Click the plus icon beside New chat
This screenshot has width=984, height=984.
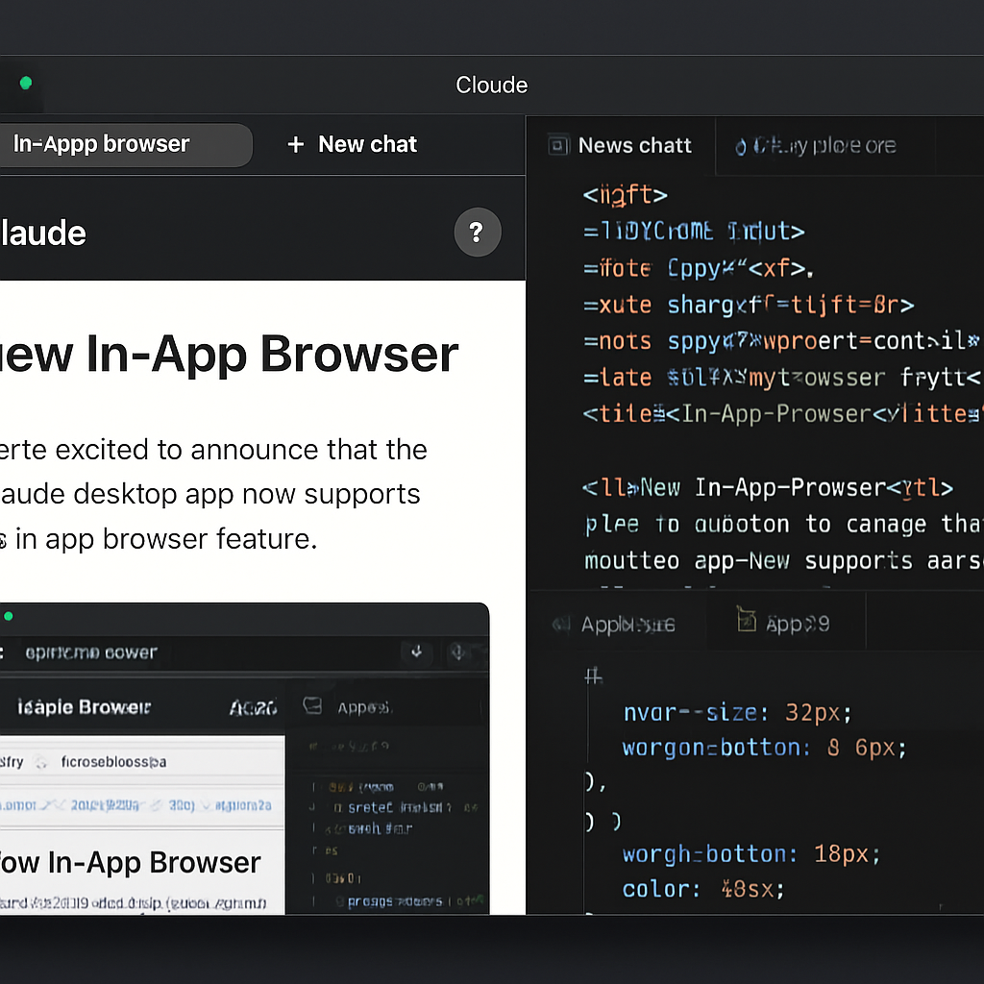[x=296, y=145]
